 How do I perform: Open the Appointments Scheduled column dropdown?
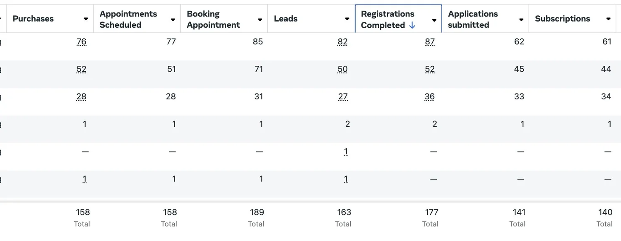(173, 19)
